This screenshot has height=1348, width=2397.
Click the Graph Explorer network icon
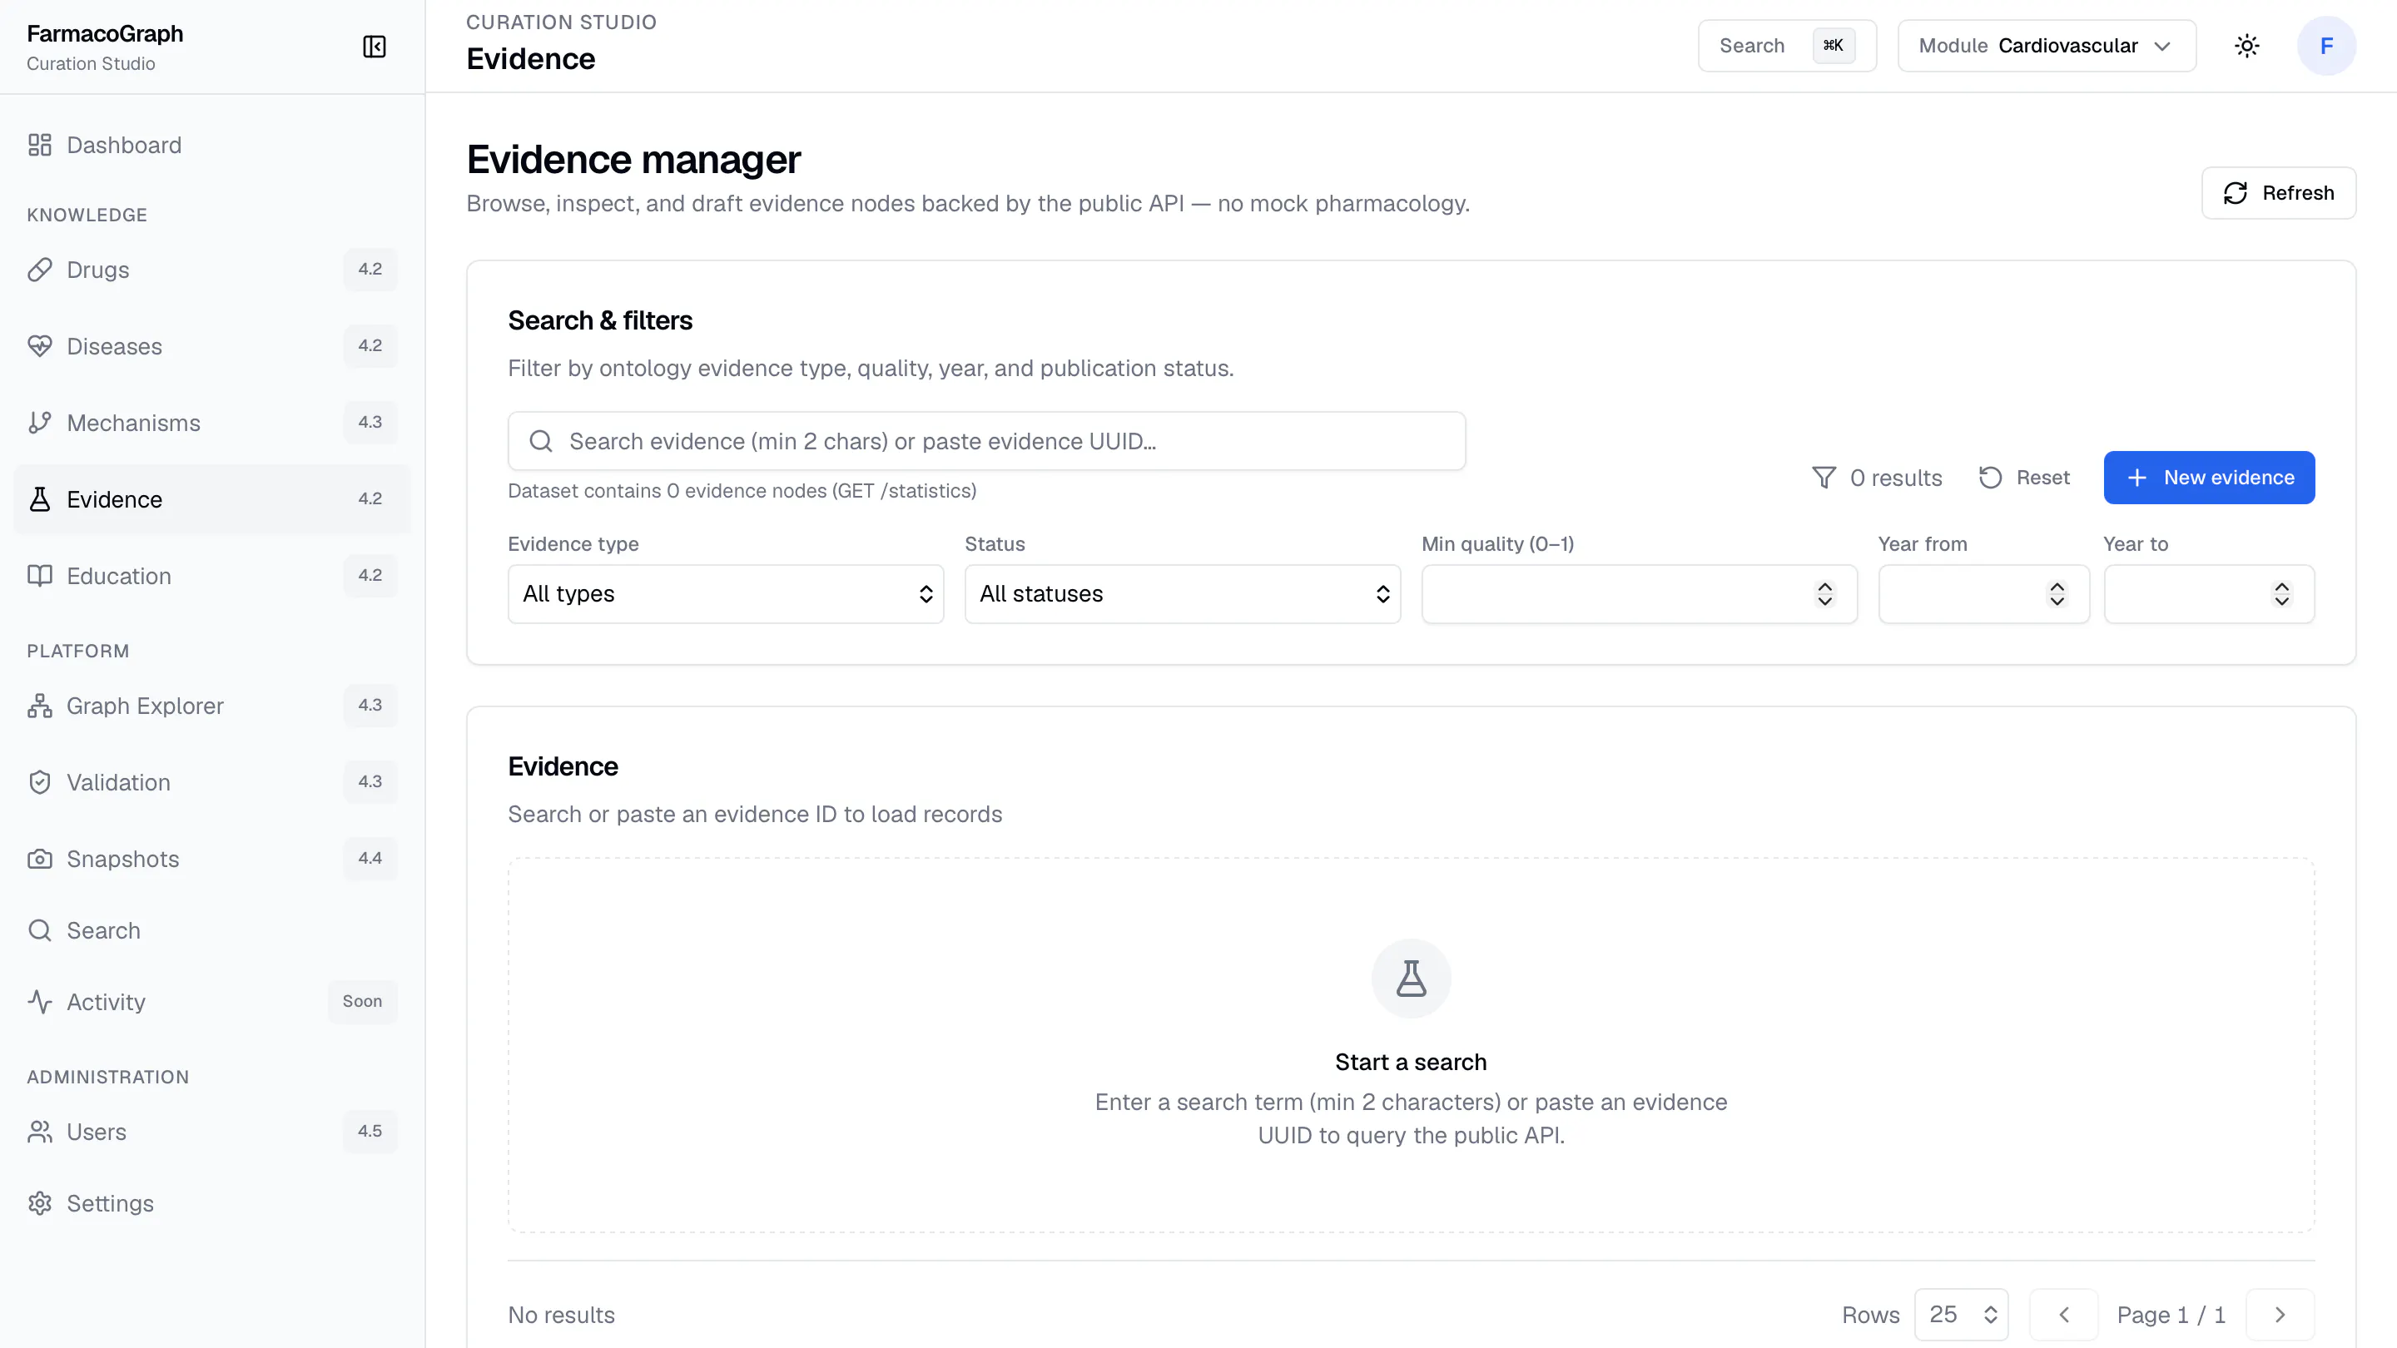pos(40,706)
